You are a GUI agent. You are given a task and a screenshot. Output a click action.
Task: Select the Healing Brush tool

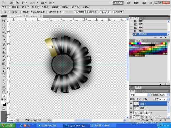4,44
